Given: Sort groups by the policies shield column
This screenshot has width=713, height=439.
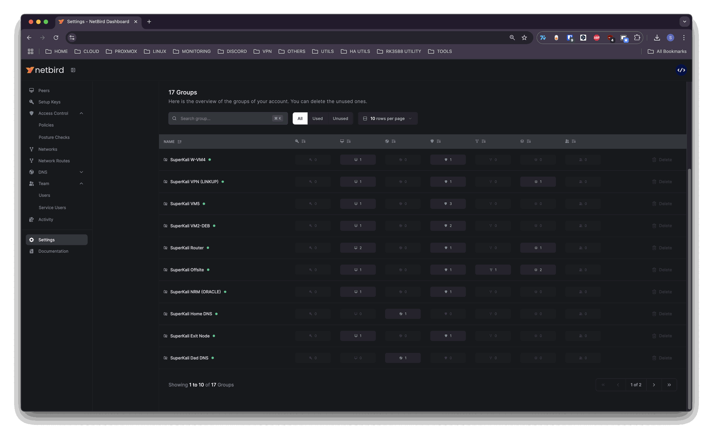Looking at the screenshot, I should (x=436, y=141).
